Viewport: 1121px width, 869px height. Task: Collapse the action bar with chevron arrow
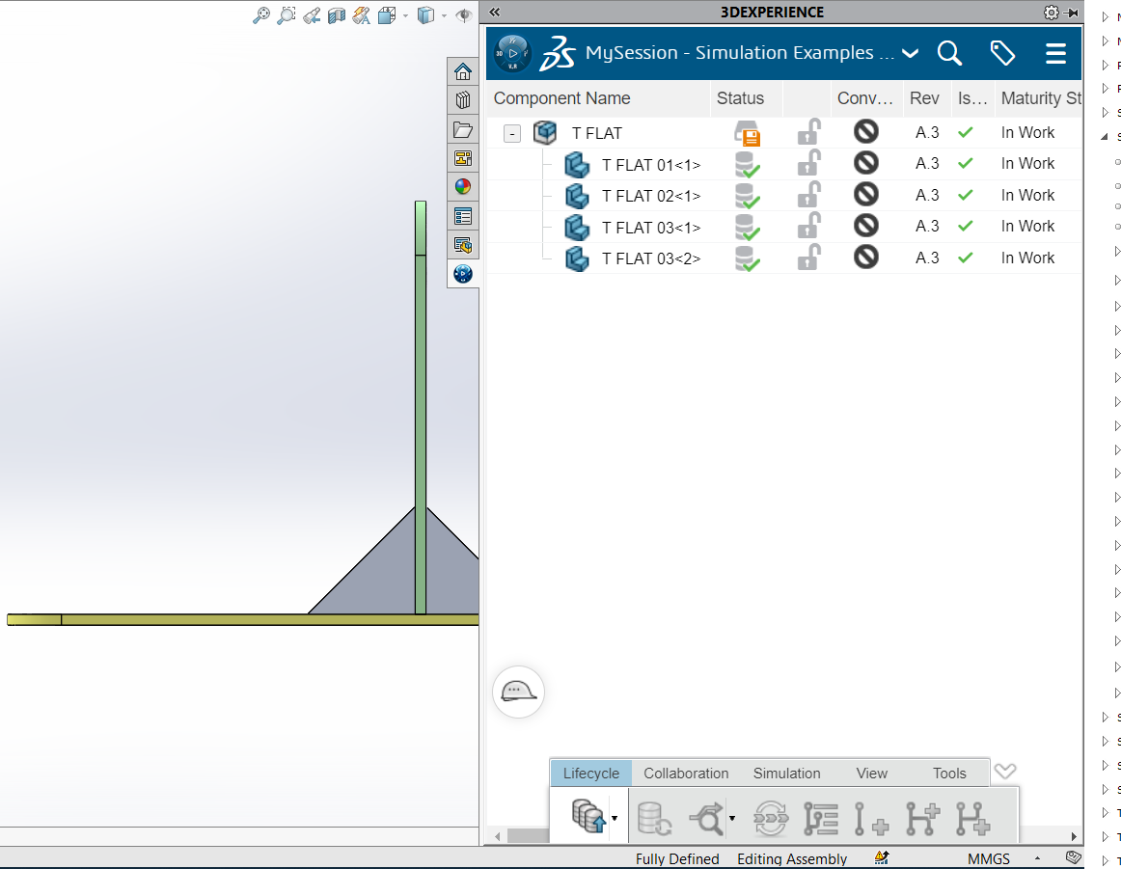(1005, 771)
